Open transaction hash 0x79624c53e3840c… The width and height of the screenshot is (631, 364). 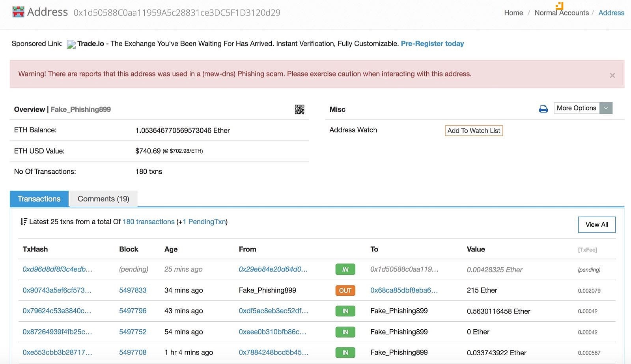57,311
